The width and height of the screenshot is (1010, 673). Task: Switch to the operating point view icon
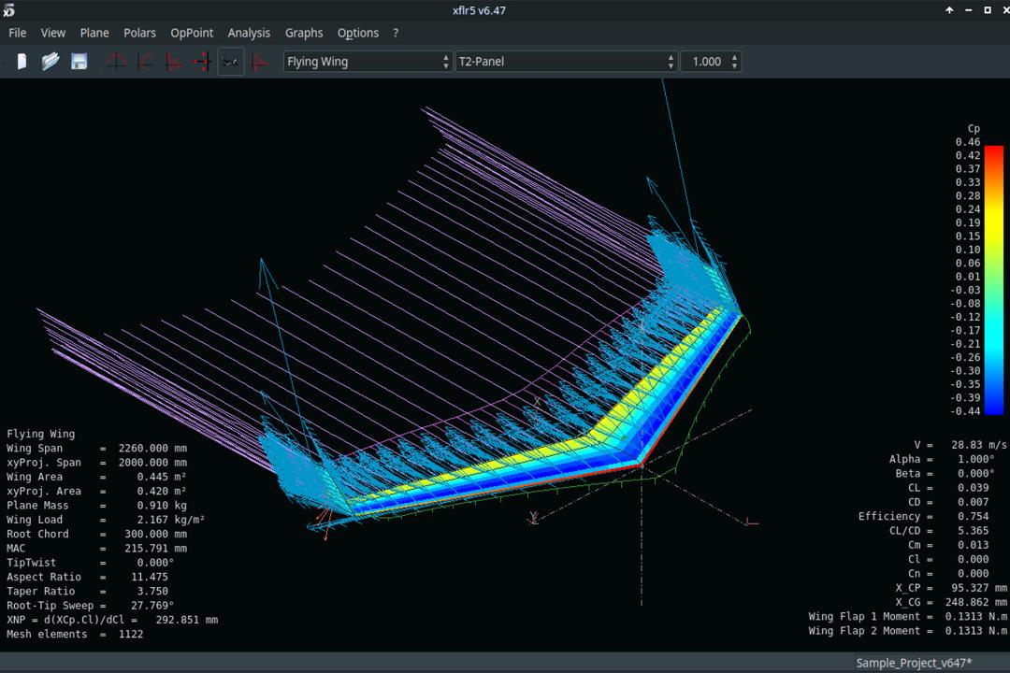pyautogui.click(x=116, y=62)
